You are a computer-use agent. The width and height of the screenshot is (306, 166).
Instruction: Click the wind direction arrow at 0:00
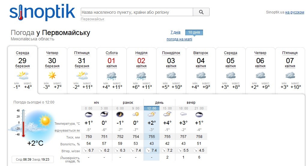(x=85, y=150)
